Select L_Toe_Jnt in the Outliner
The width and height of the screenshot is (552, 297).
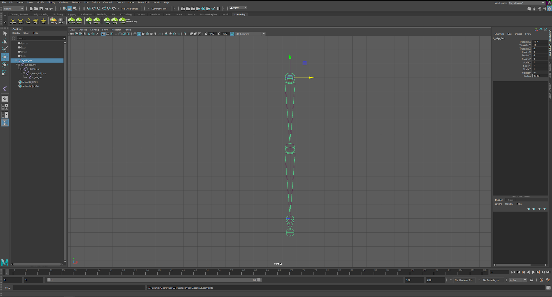37,78
